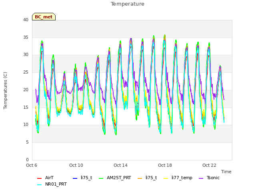Click the cyan NR01_PRT legend swatch

39,185
